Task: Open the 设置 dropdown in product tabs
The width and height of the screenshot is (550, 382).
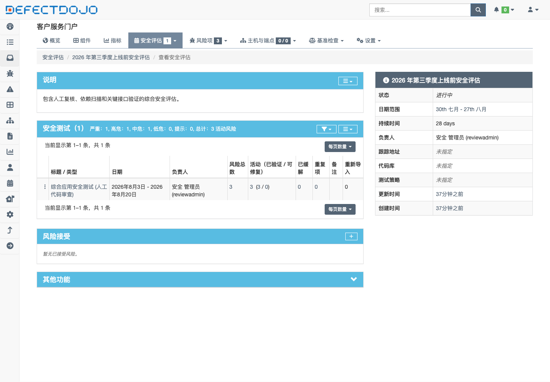Action: (x=369, y=40)
